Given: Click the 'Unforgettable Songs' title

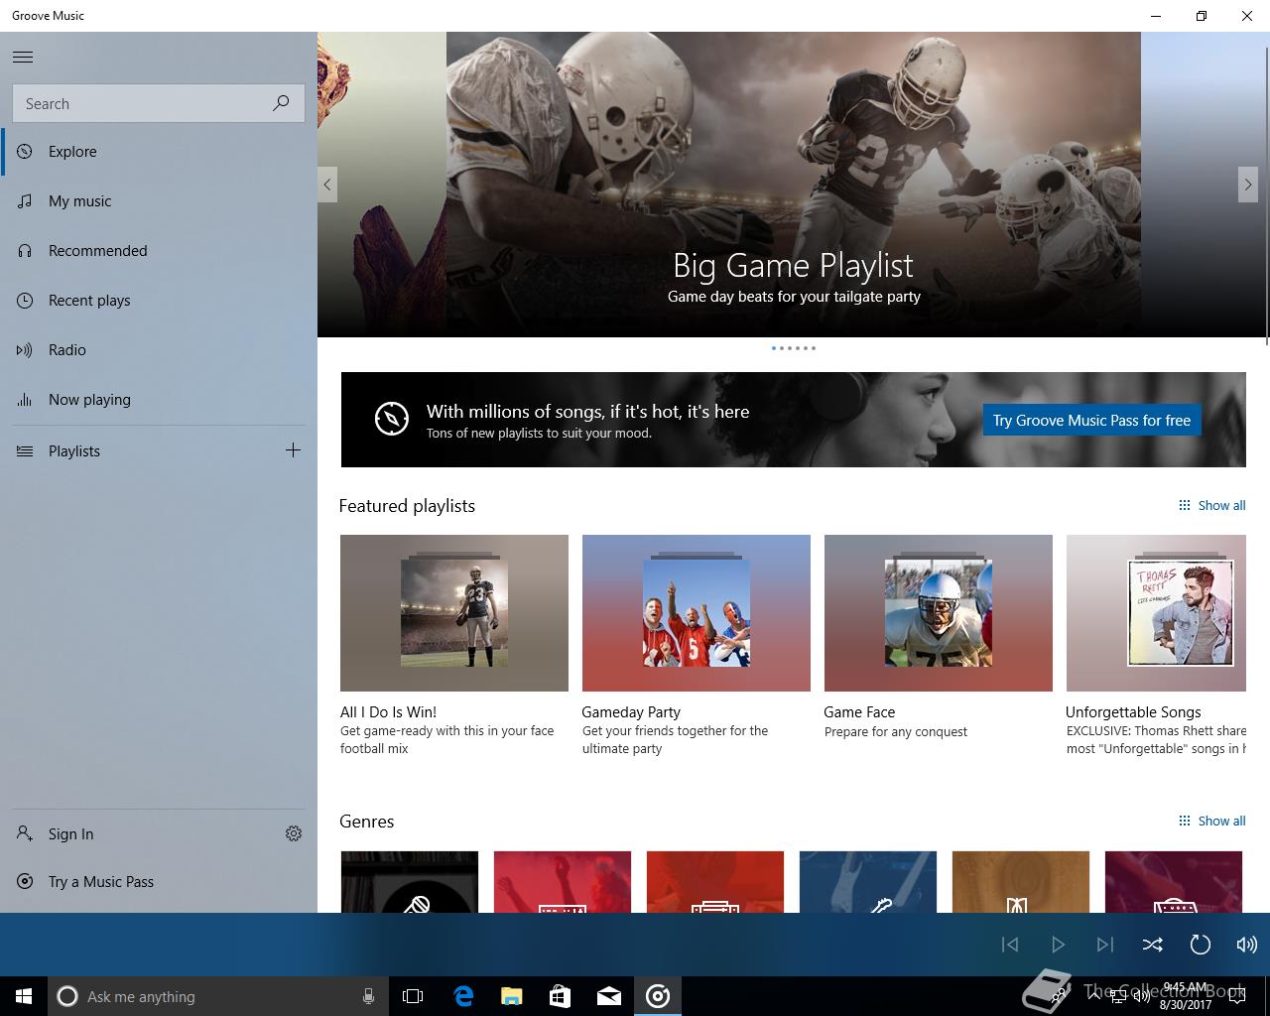Looking at the screenshot, I should pos(1133,712).
